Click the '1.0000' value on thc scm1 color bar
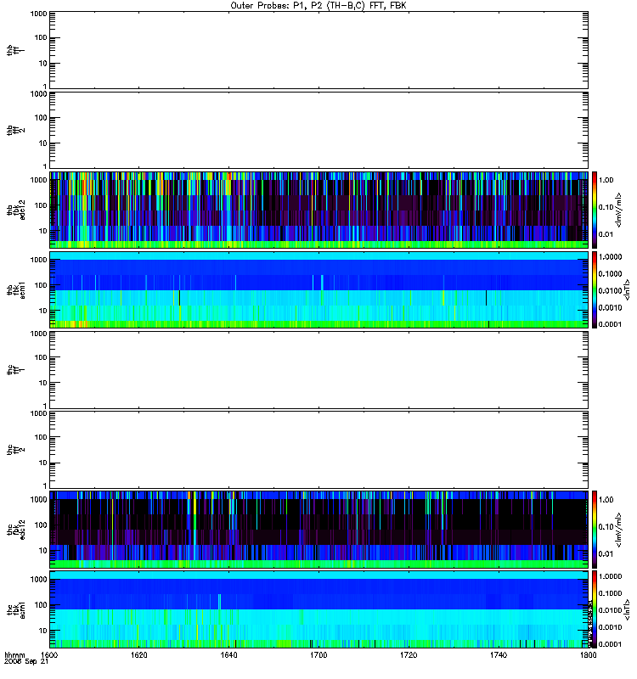Viewport: 637px width, 679px height. tap(610, 576)
